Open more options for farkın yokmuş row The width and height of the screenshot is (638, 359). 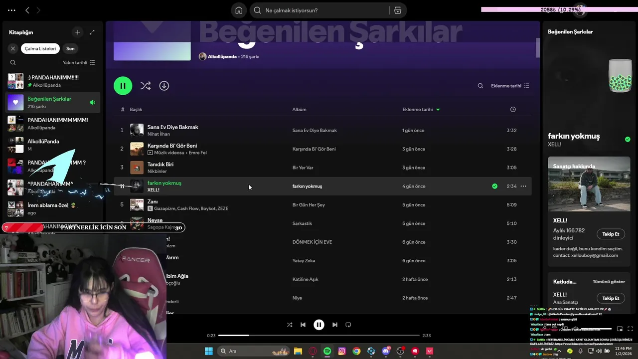523,186
